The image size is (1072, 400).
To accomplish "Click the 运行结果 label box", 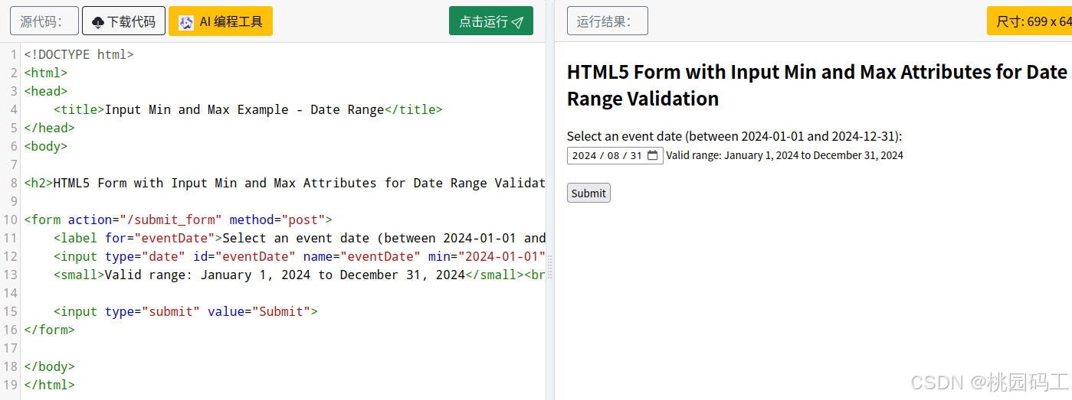I will (x=608, y=21).
